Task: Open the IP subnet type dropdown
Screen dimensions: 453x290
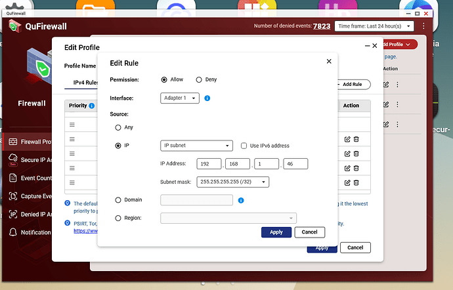Action: pos(196,146)
